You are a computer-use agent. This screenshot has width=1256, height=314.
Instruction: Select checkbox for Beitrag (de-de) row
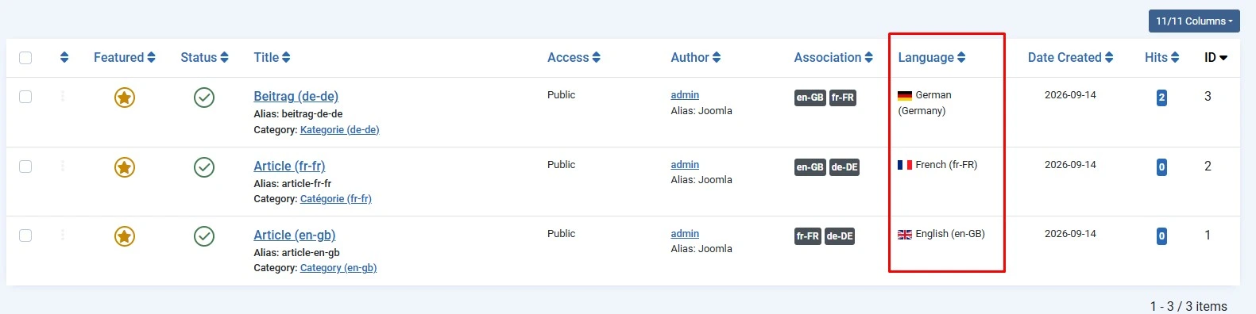click(25, 97)
